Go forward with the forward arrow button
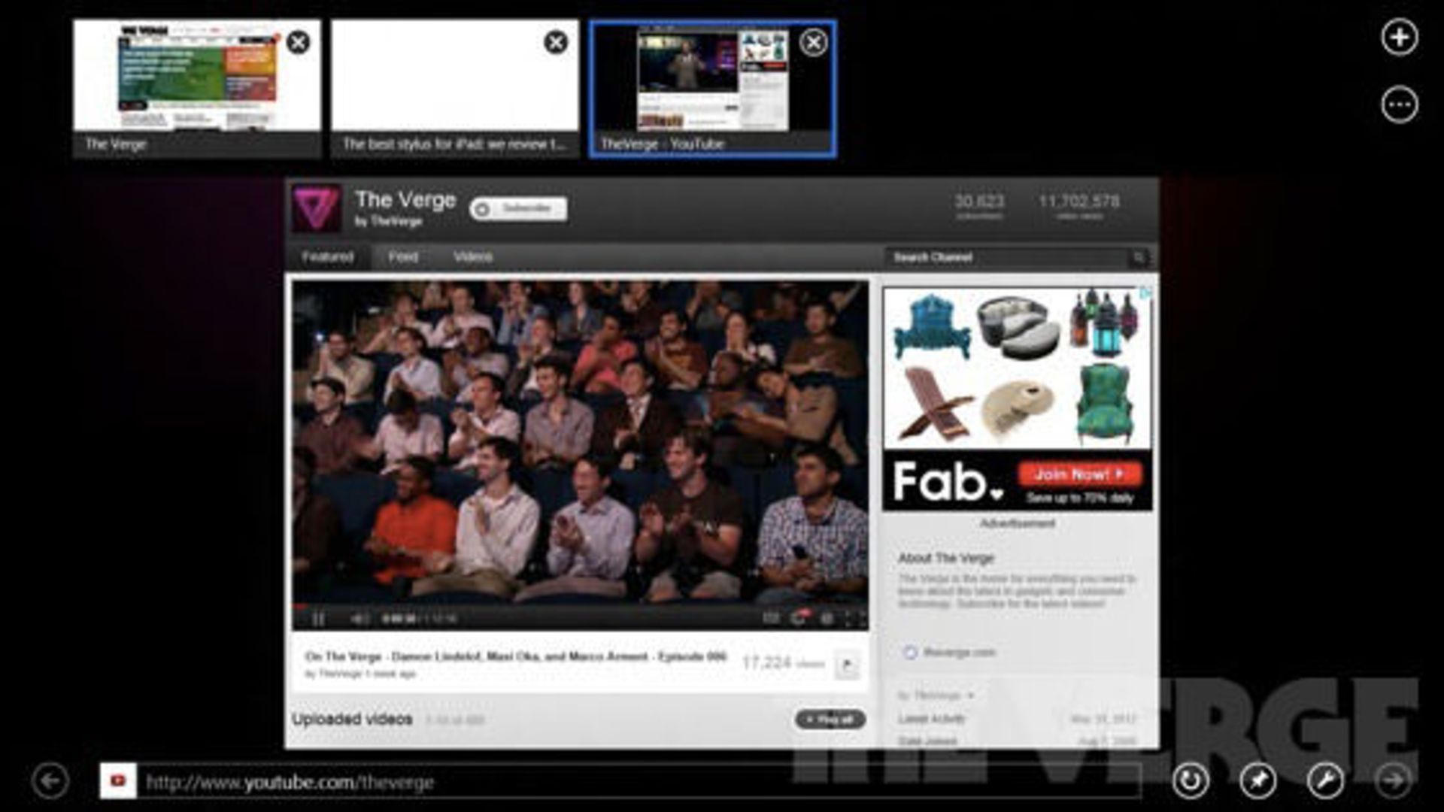 (x=1393, y=780)
